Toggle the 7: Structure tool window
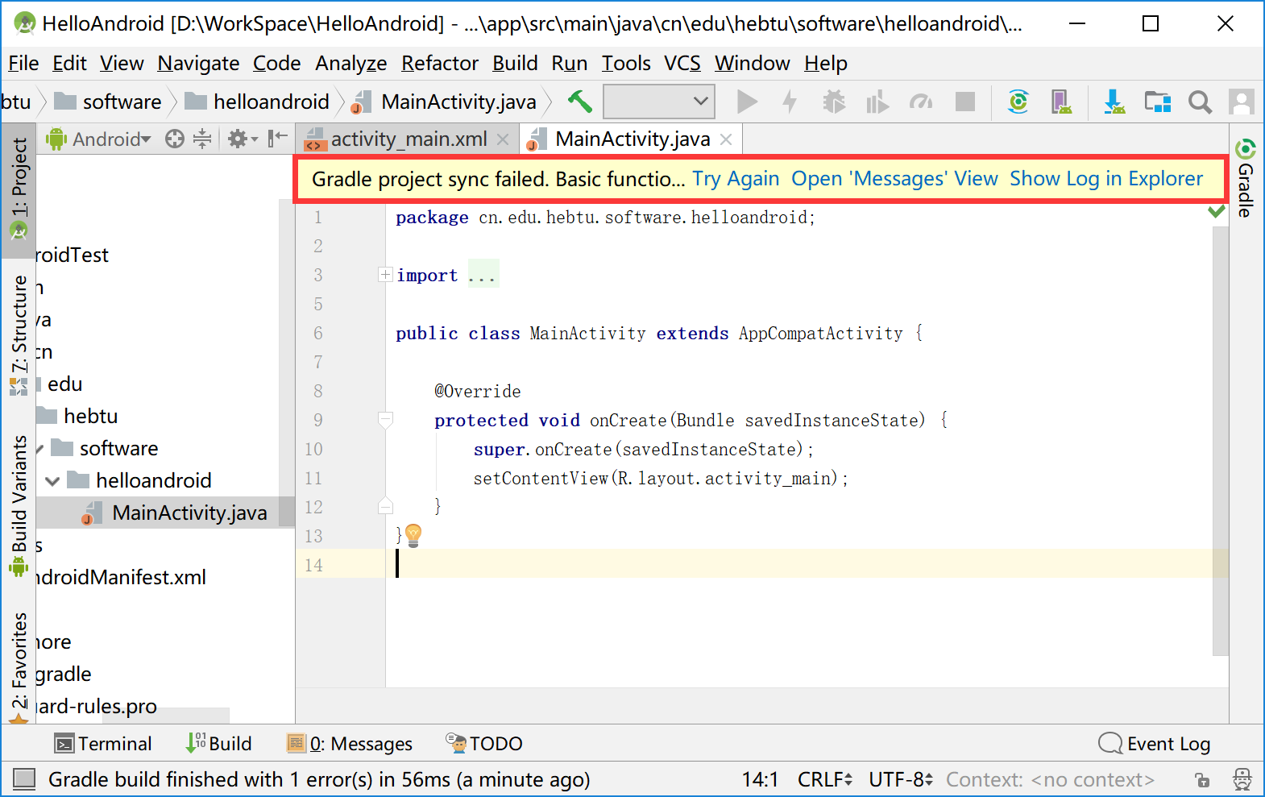 pyautogui.click(x=19, y=335)
